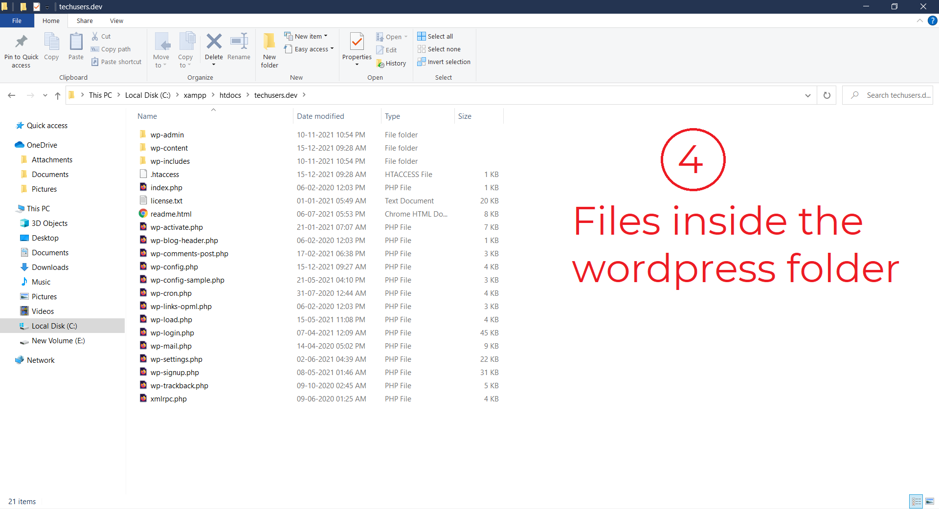
Task: Click Invert selection in ribbon
Action: coord(444,62)
